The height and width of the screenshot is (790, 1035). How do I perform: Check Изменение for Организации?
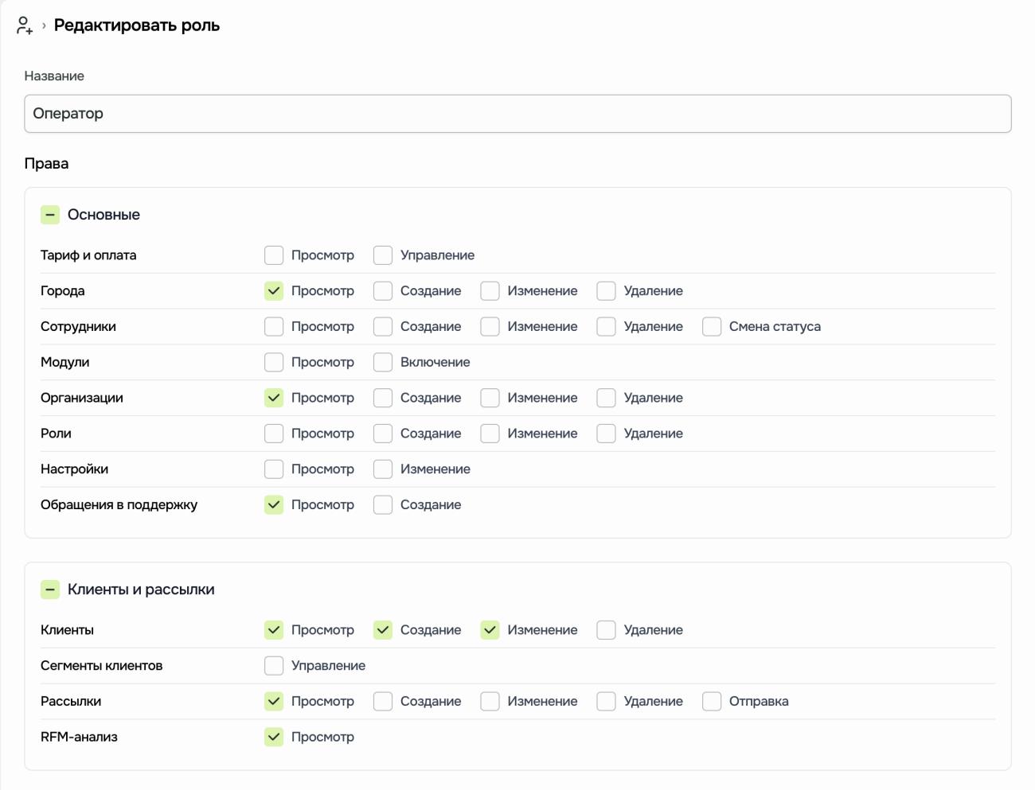pos(490,398)
